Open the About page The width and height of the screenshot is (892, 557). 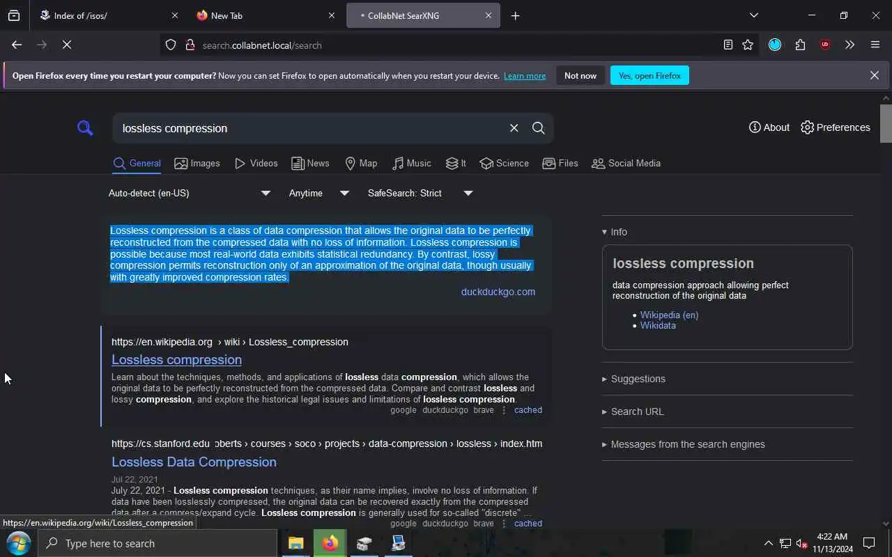point(769,127)
